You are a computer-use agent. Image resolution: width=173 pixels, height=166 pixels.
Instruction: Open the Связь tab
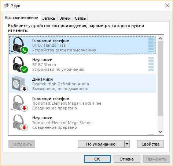(x=80, y=18)
